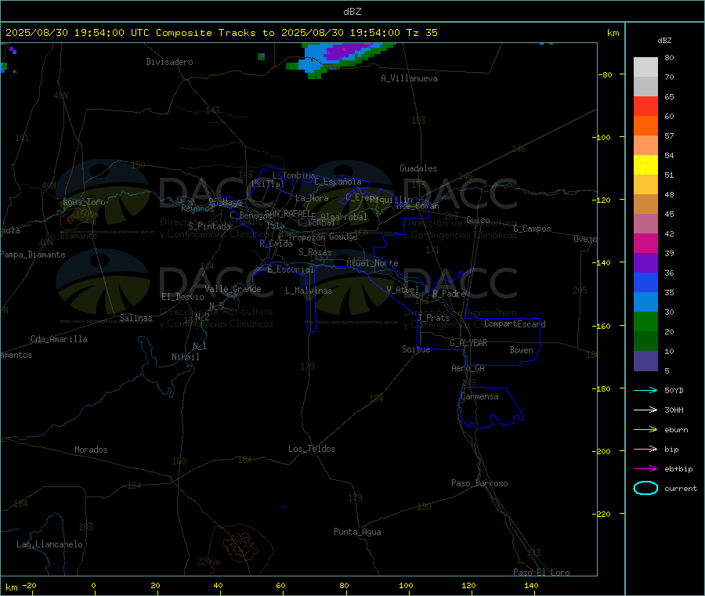Click the Punta_Agua map label

[x=357, y=532]
